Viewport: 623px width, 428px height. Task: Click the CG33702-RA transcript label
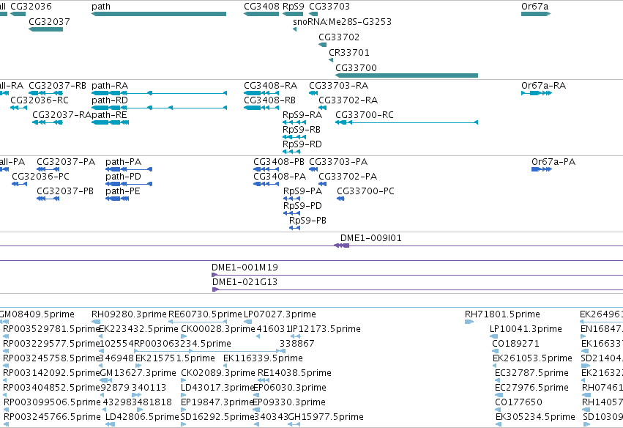tap(348, 100)
